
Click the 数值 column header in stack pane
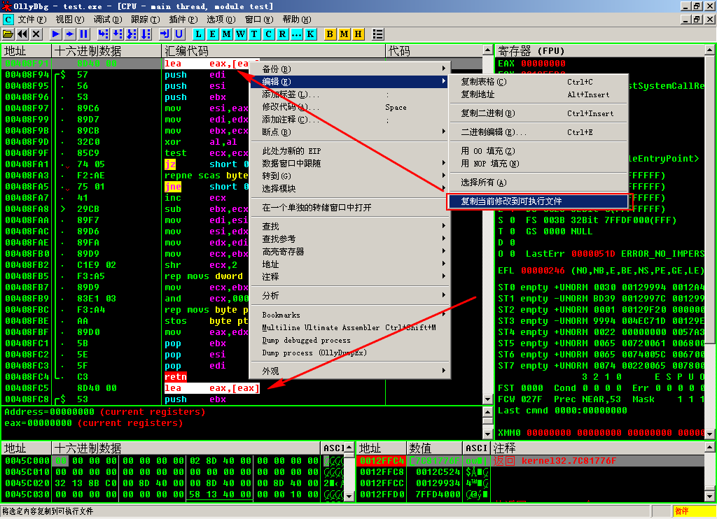434,448
